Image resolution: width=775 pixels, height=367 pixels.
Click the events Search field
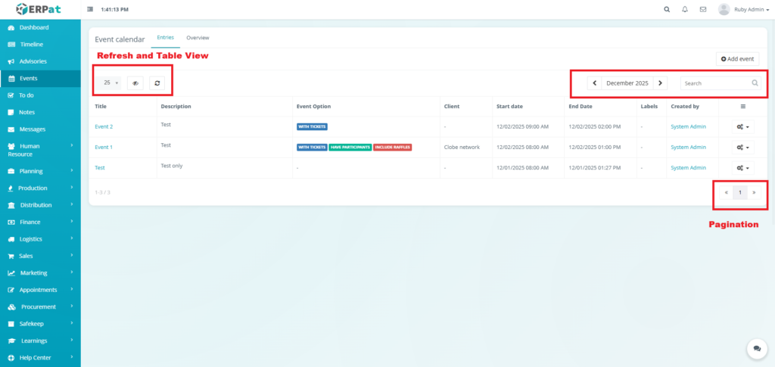tap(714, 83)
